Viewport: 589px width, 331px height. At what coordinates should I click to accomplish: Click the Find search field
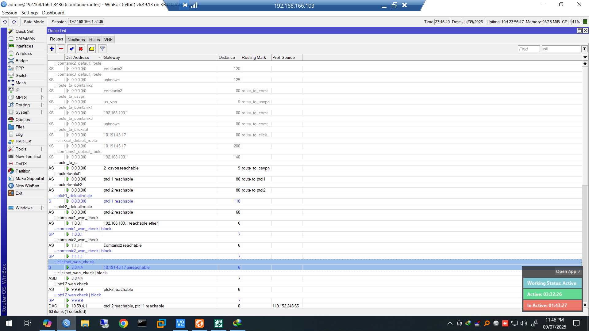point(529,49)
